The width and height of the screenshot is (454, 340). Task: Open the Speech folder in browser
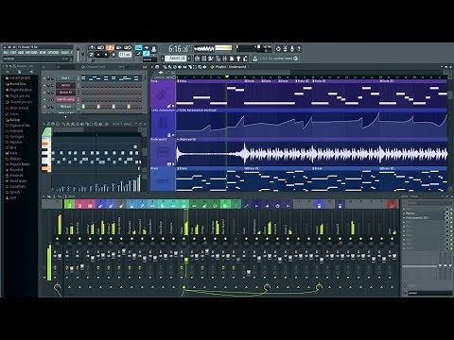[x=13, y=192]
